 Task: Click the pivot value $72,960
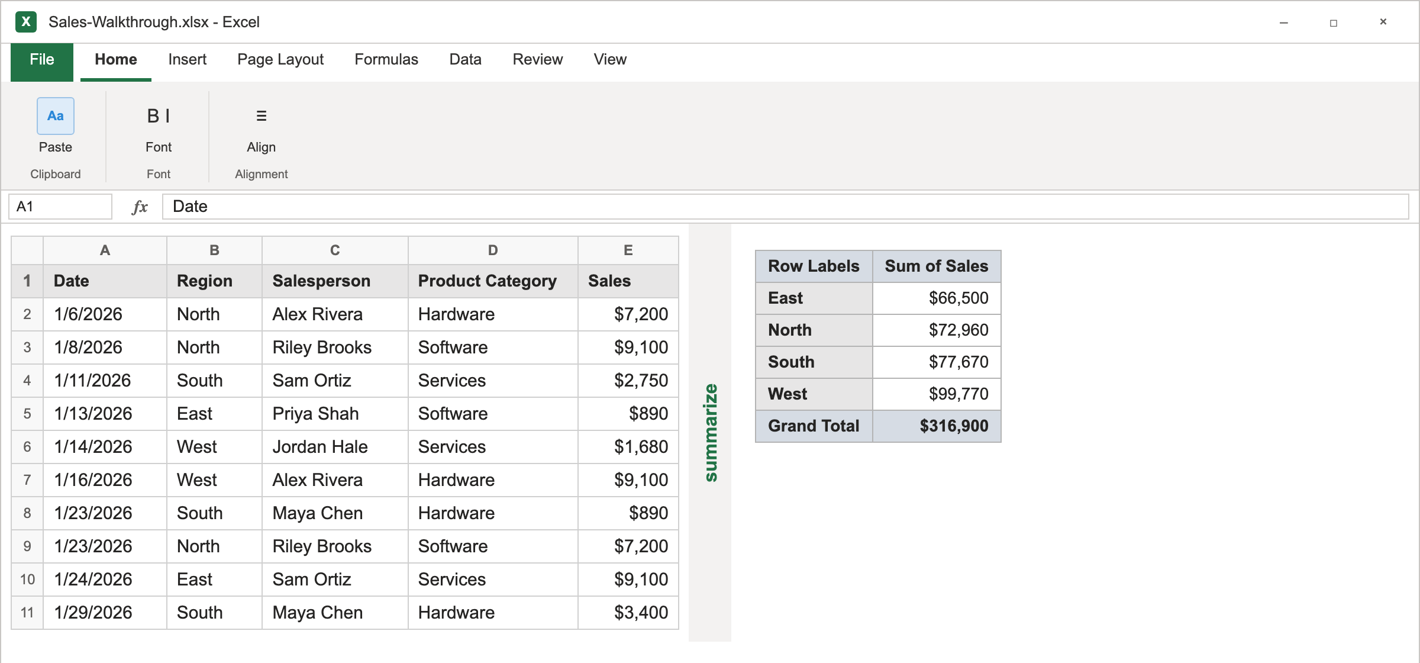(x=937, y=330)
